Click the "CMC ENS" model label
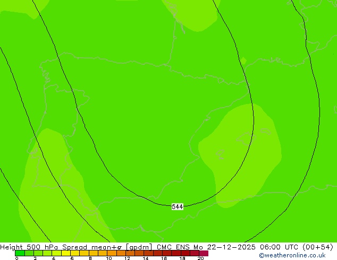337x260 pixels. coord(173,247)
